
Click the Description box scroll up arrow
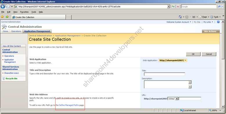coord(190,82)
